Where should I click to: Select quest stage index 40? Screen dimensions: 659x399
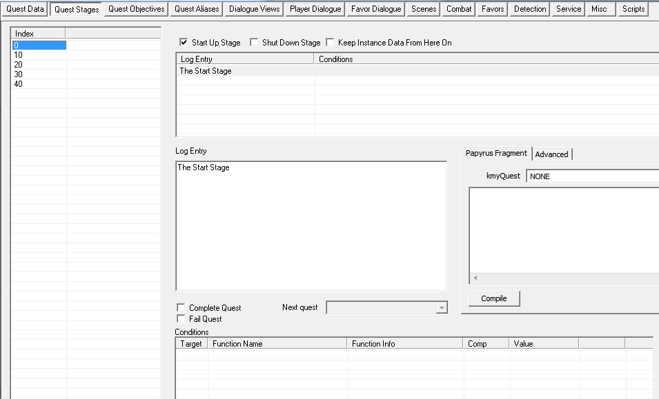19,84
